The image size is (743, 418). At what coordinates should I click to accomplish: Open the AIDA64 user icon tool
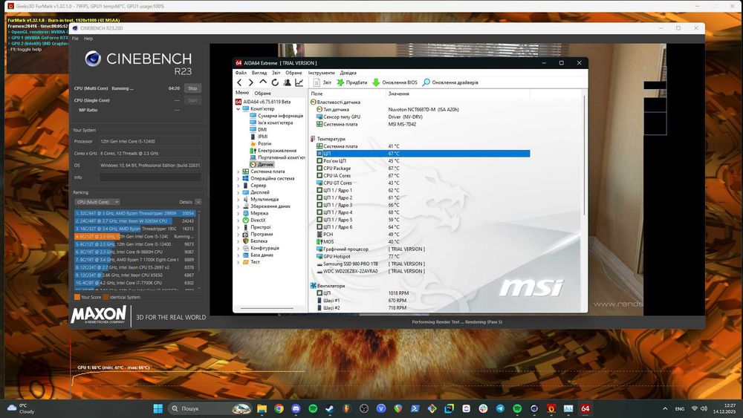coord(287,82)
